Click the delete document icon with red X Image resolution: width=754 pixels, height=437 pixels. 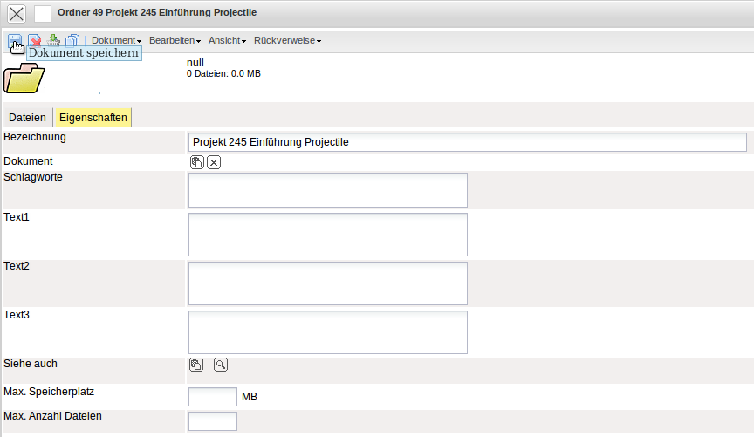point(35,40)
